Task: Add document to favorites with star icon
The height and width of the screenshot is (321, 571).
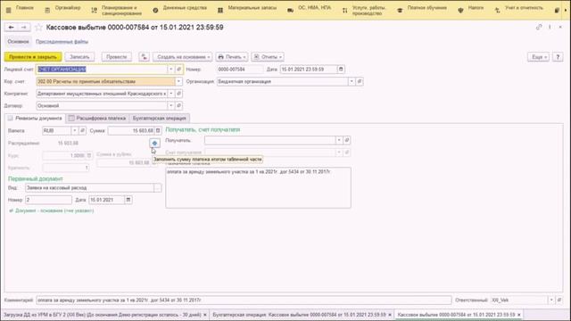Action: point(38,28)
